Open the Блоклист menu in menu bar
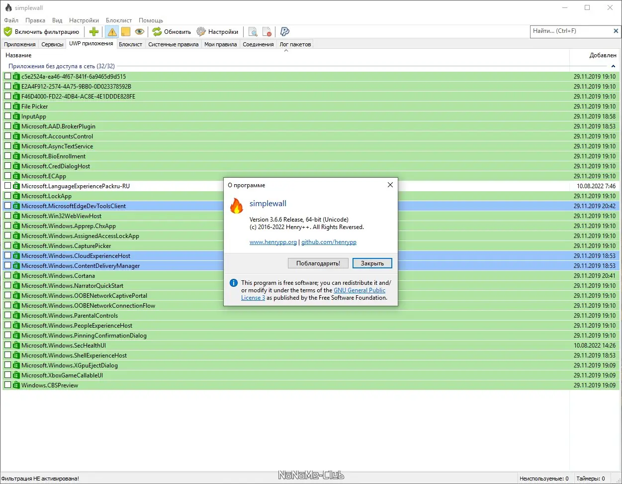The image size is (622, 484). point(119,20)
